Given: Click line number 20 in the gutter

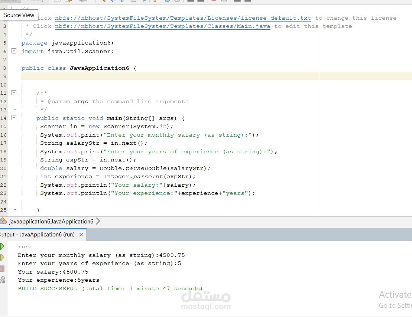Looking at the screenshot, I should click(3, 168).
